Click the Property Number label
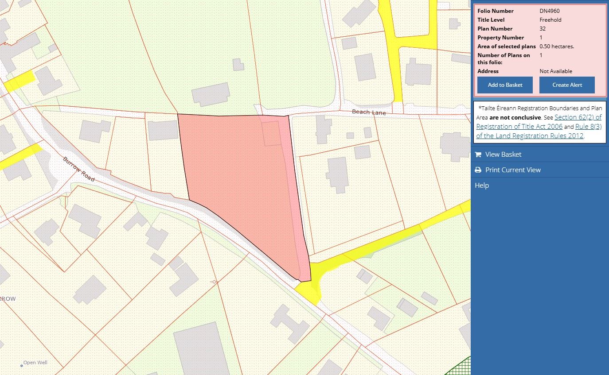 [500, 37]
